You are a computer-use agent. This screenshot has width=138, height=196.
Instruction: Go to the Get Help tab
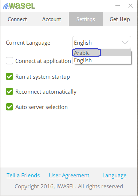point(120,19)
